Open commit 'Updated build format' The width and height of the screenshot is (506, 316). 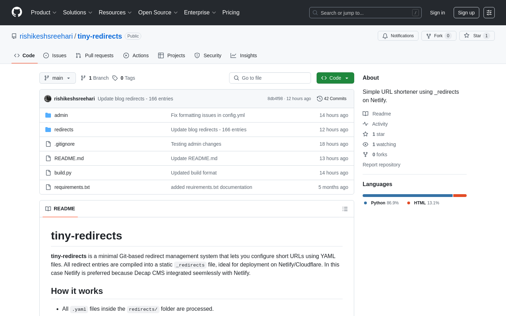tap(194, 173)
